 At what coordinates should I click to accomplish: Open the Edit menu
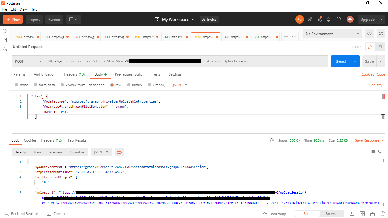[x=13, y=9]
